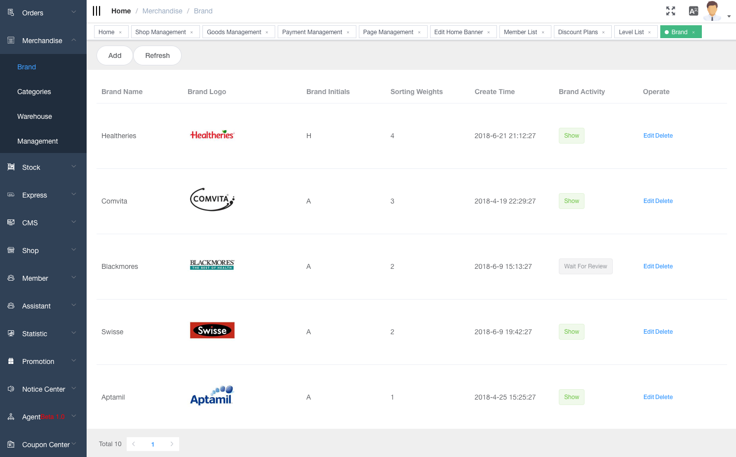This screenshot has width=736, height=457.
Task: Open the language translation icon
Action: coord(693,11)
